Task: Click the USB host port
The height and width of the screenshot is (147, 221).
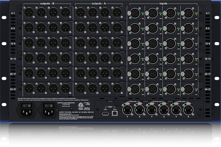Action: (106, 114)
